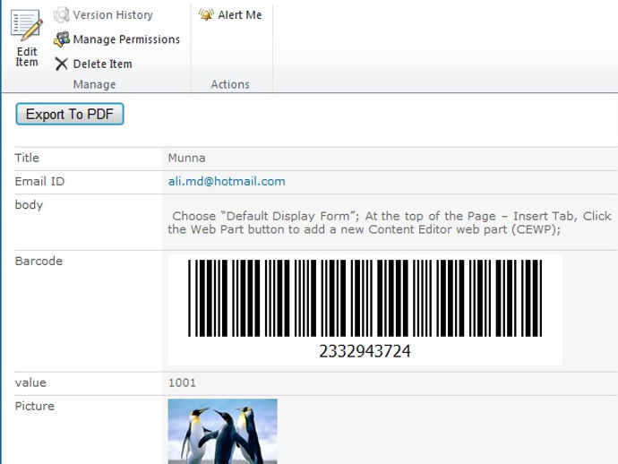
Task: Click the body field label
Action: point(29,205)
